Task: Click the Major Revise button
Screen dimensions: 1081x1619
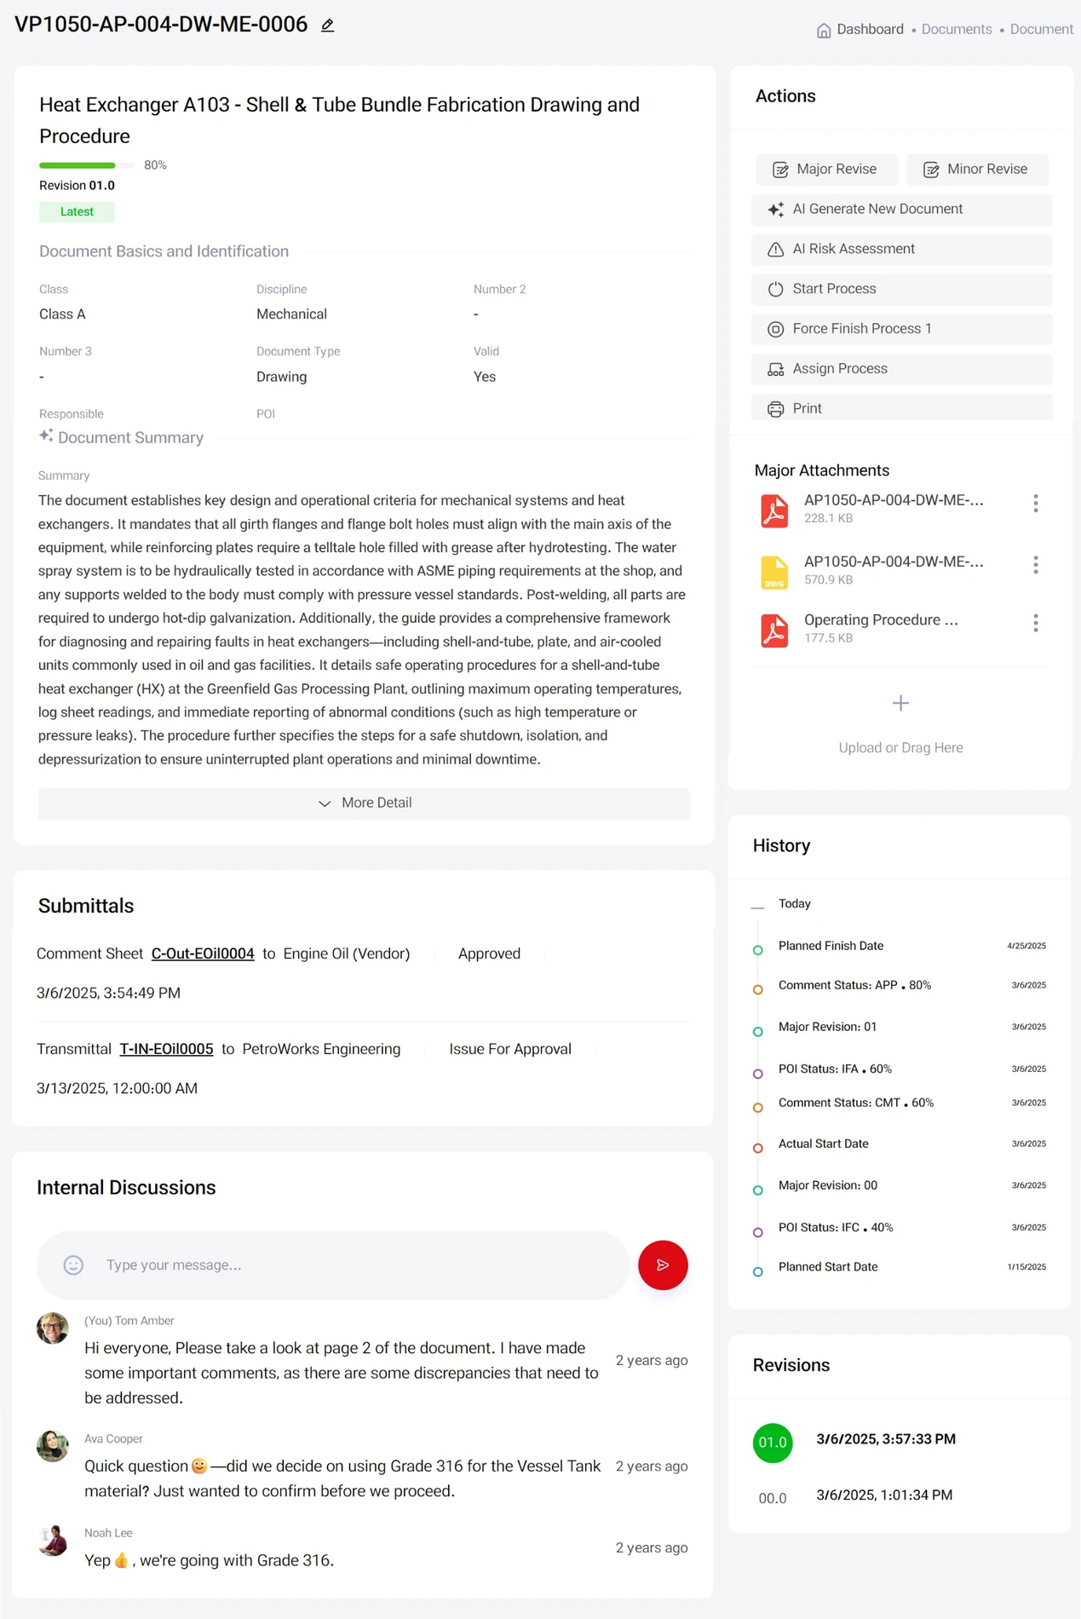Action: click(x=826, y=170)
